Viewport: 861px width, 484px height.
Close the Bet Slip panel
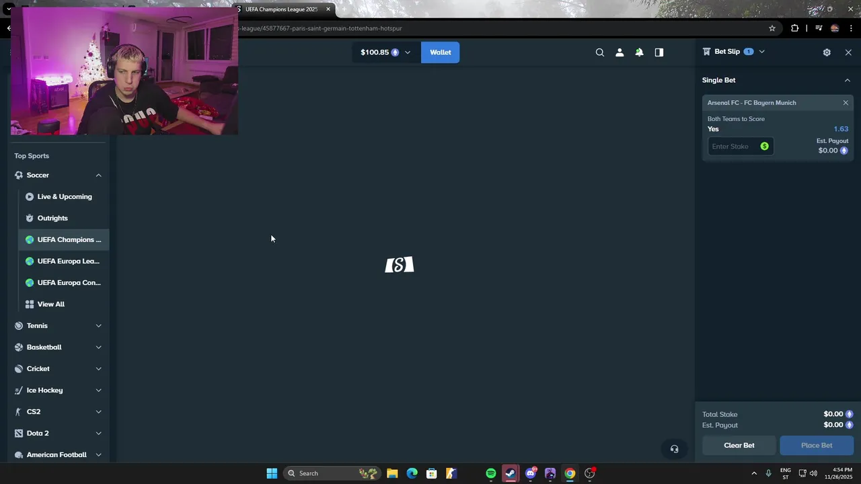[x=848, y=52]
